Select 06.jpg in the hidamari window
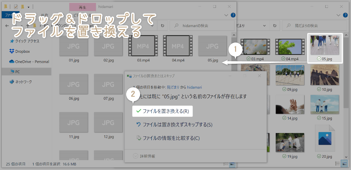 [74, 87]
